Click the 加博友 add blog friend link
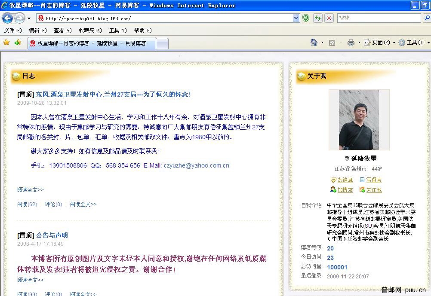This screenshot has height=296, width=431. pyautogui.click(x=345, y=190)
